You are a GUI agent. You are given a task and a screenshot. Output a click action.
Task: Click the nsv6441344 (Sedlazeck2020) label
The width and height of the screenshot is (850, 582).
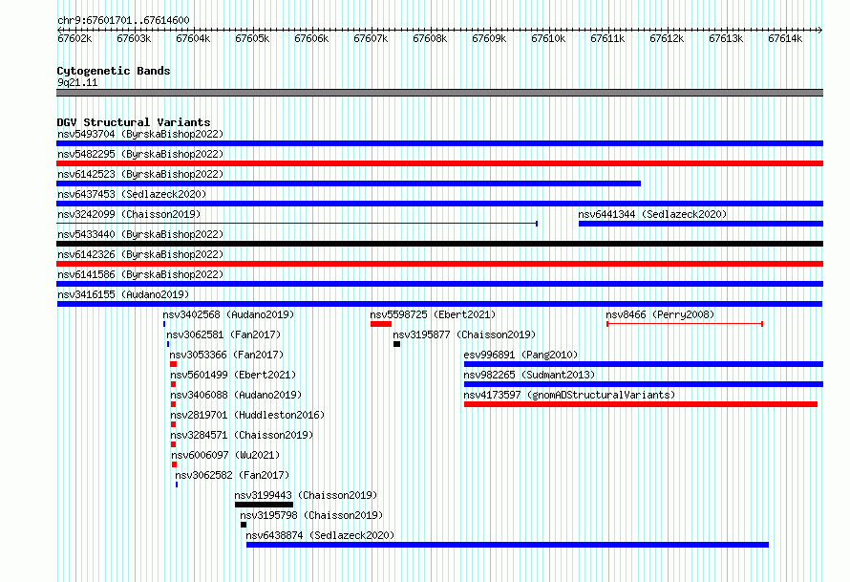click(x=652, y=214)
